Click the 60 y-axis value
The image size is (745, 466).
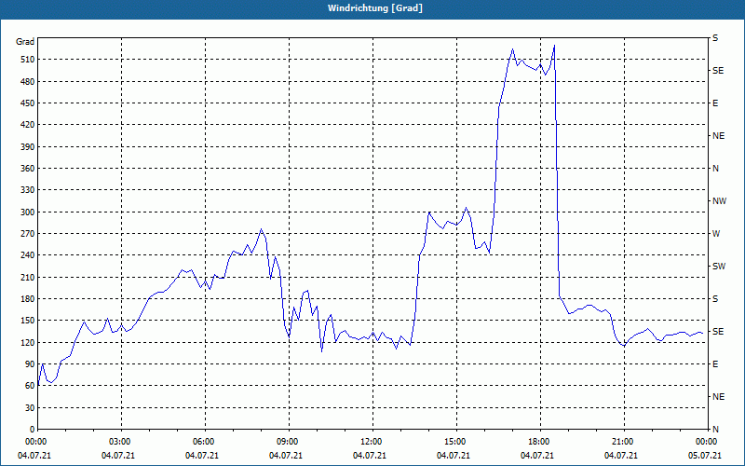(x=30, y=386)
